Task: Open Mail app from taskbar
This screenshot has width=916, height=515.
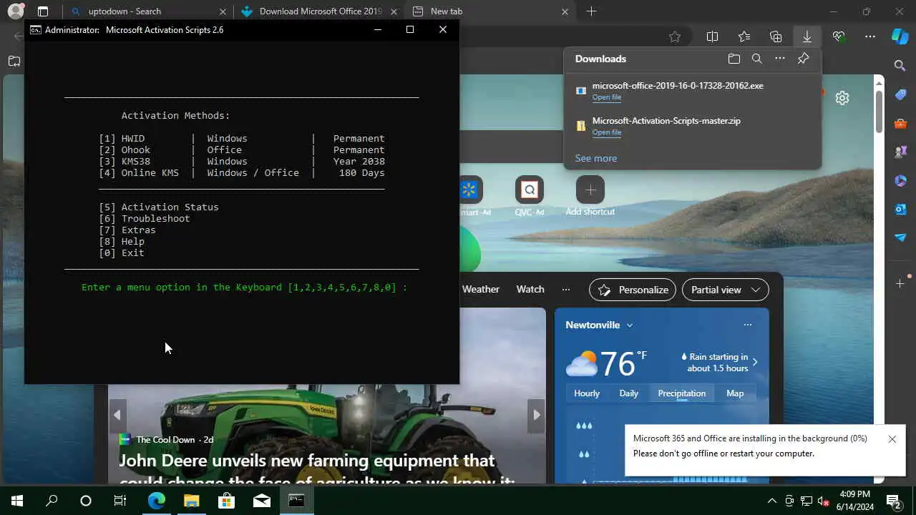Action: tap(261, 501)
